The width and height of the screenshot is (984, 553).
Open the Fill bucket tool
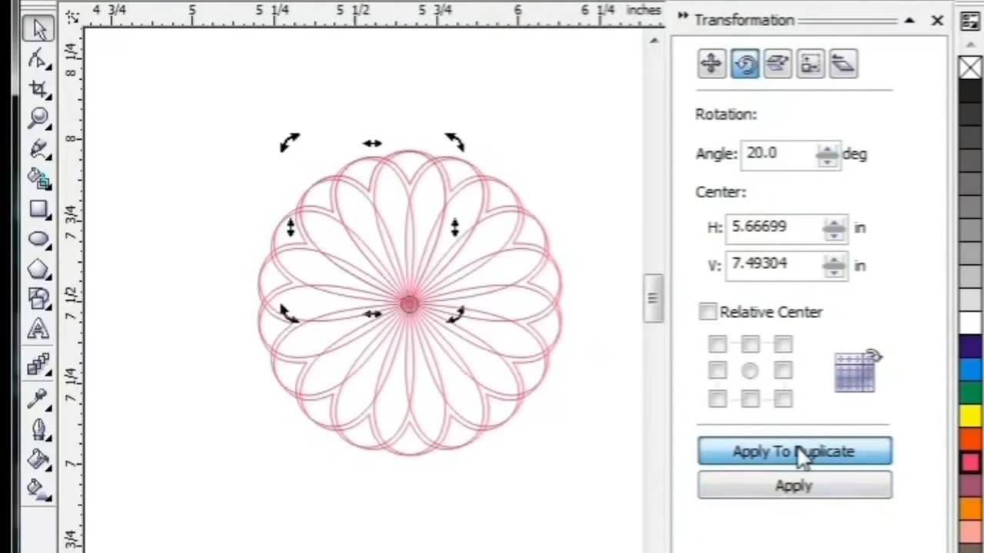pos(38,459)
